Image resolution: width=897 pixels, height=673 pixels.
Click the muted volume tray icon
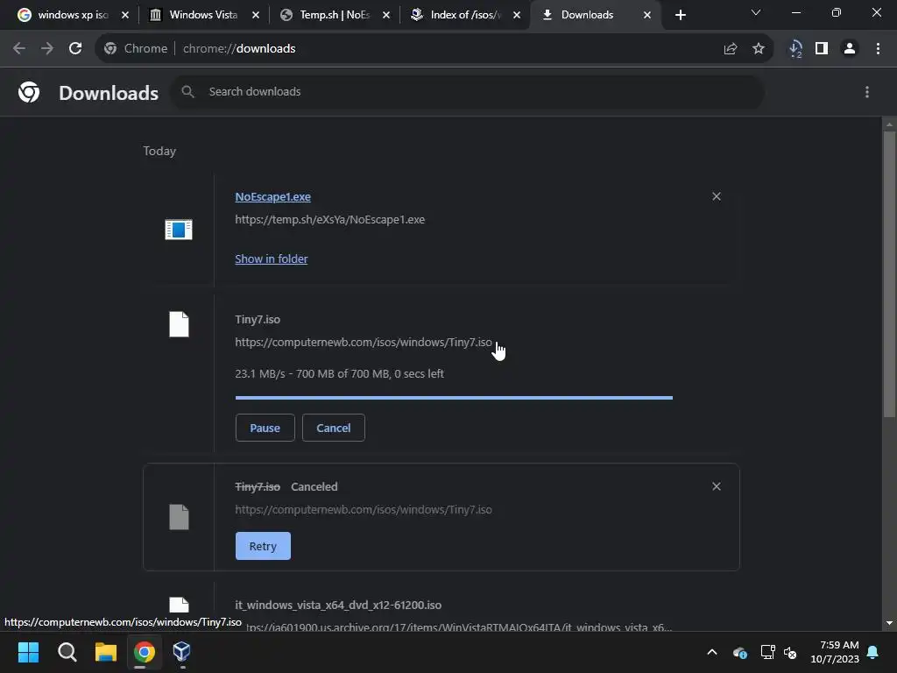pos(790,652)
